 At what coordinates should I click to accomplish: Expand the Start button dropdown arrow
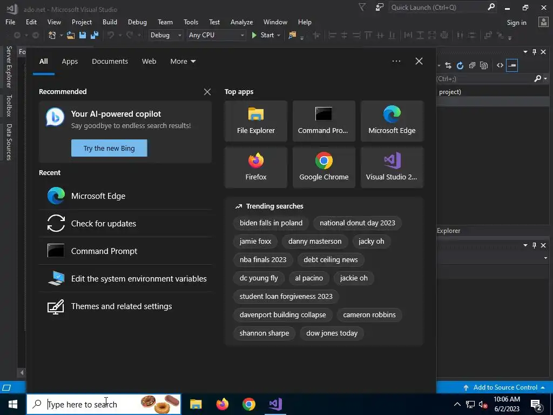(279, 35)
